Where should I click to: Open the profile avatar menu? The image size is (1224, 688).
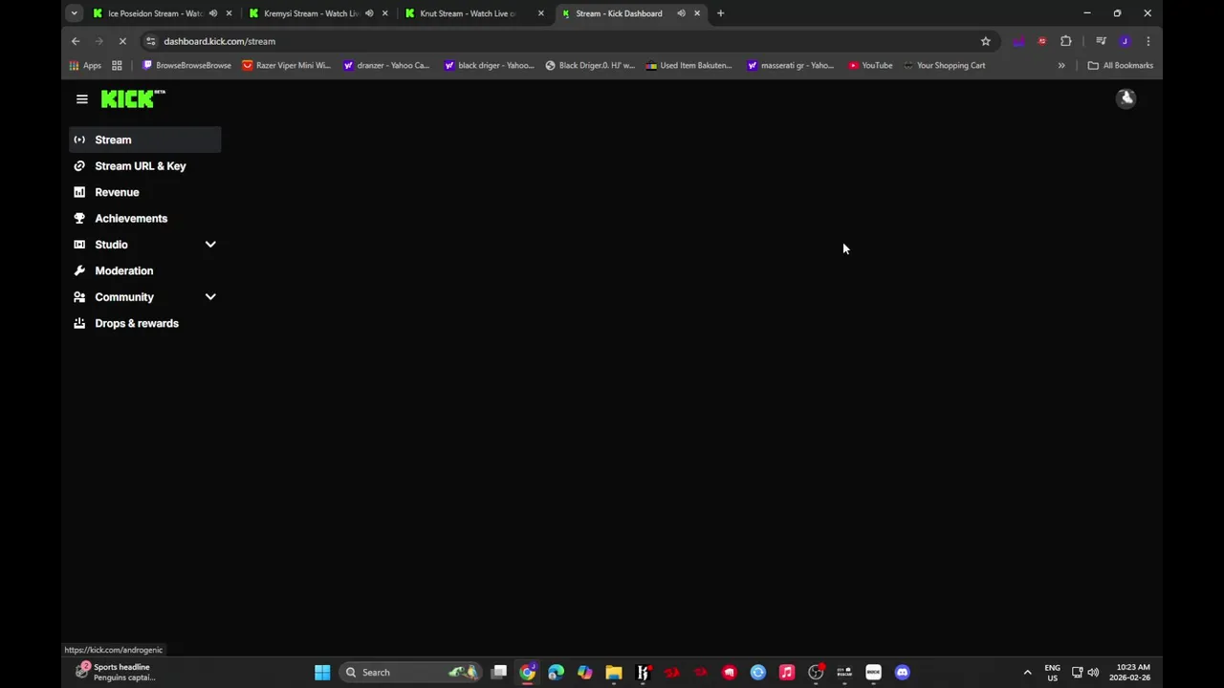(x=1126, y=98)
